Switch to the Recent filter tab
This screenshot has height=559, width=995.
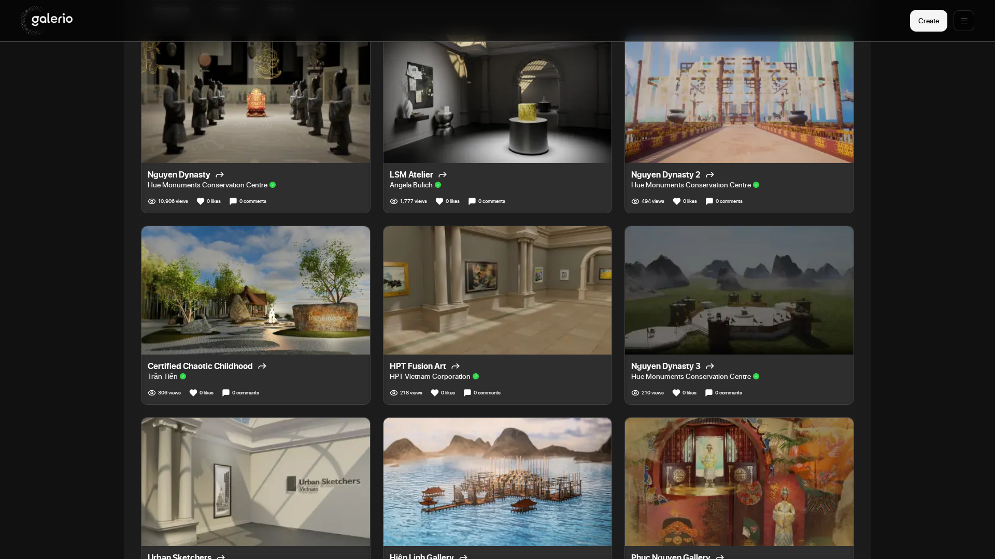(229, 9)
